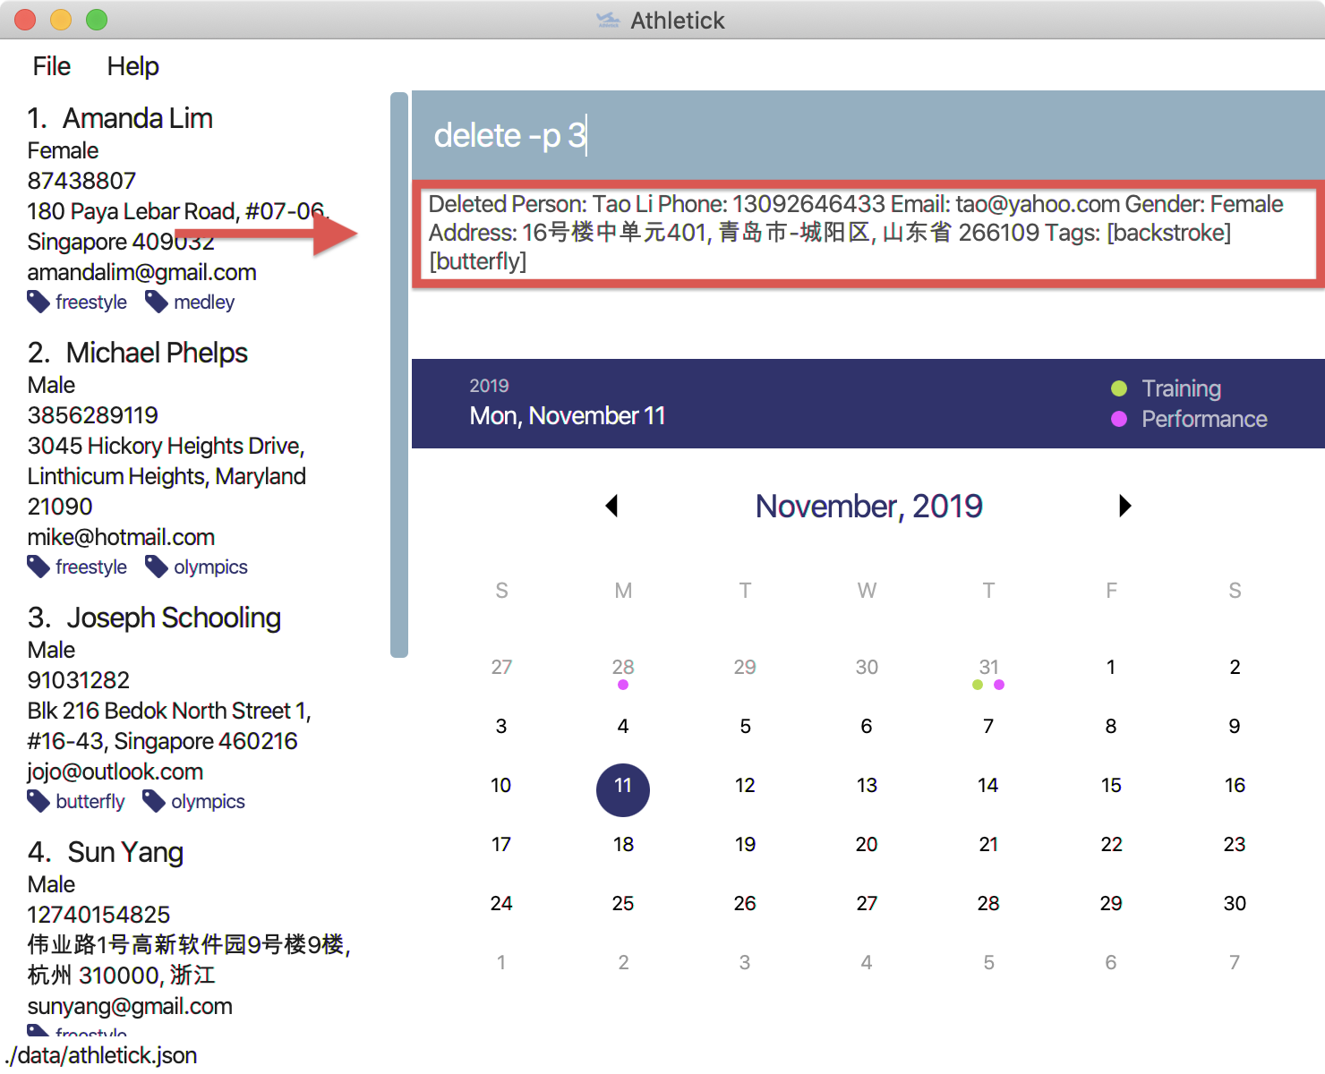Click the freestyle tag icon under Michael Phelps
Viewport: 1325px width, 1074px height.
[x=38, y=567]
